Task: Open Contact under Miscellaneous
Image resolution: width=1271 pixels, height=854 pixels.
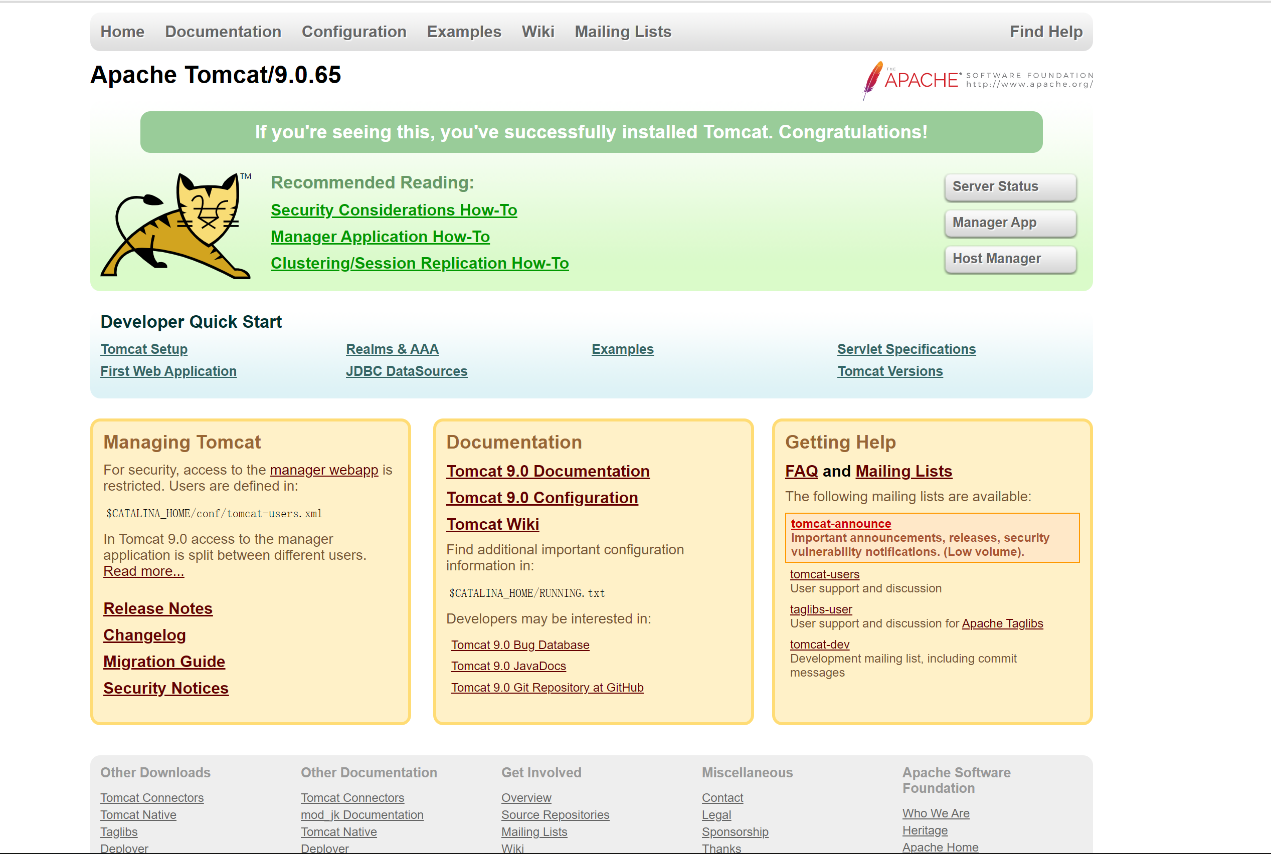Action: [x=722, y=797]
